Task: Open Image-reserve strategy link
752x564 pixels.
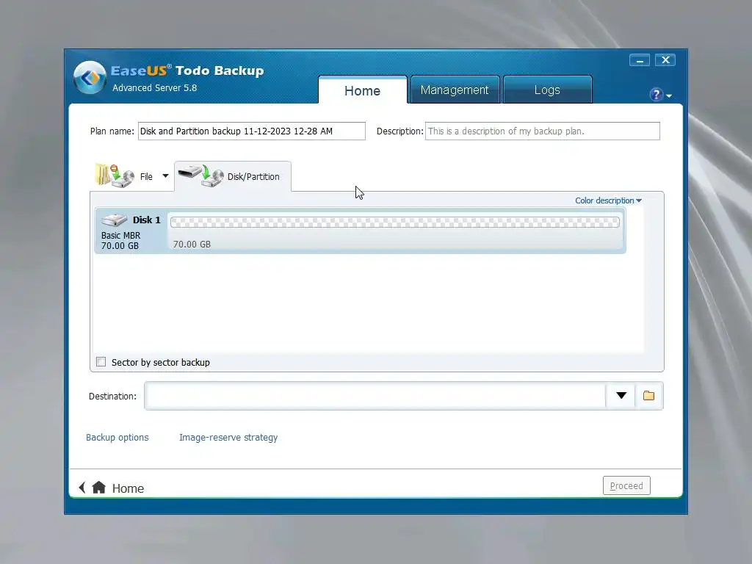Action: [228, 438]
